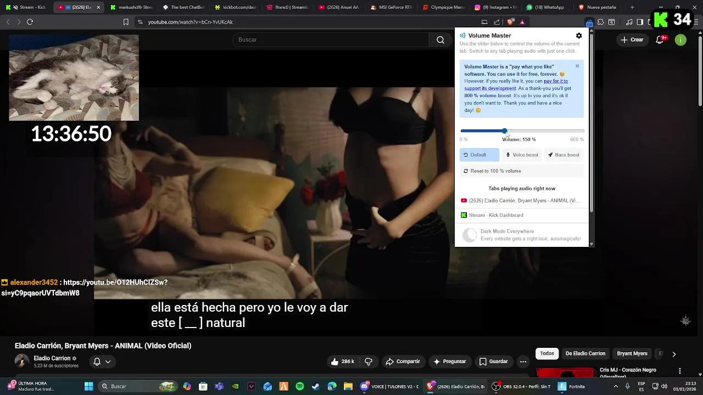Switch to kickbot.com tab
Image resolution: width=703 pixels, height=395 pixels.
click(236, 7)
